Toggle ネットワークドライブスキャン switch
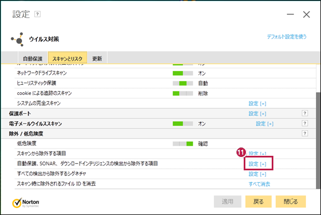 click(183, 73)
